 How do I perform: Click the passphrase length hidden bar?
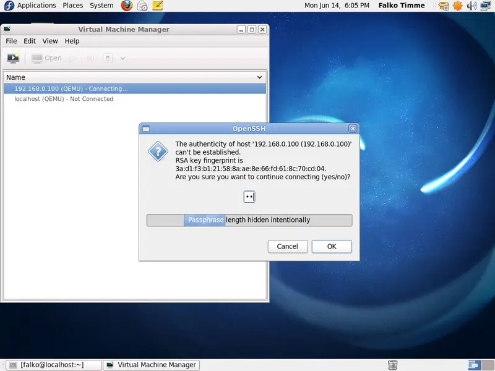(249, 220)
